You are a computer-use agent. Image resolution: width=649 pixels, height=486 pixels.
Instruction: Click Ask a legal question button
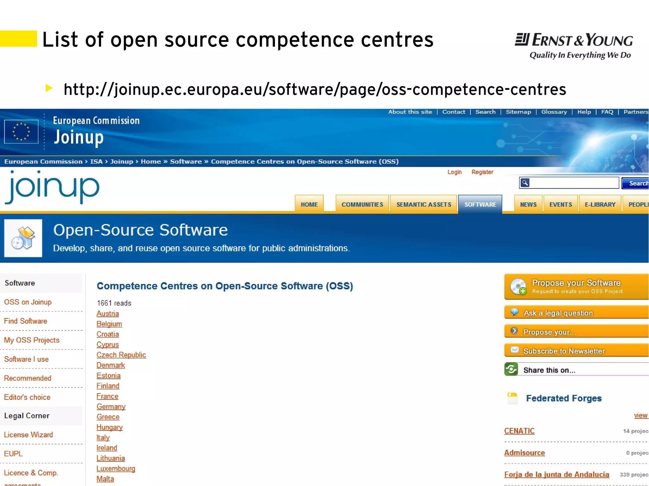(x=576, y=312)
